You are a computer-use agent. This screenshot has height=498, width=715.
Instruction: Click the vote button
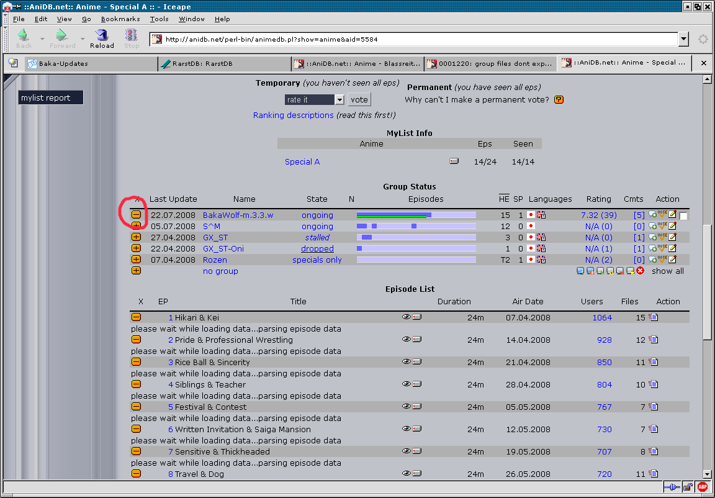pos(359,100)
